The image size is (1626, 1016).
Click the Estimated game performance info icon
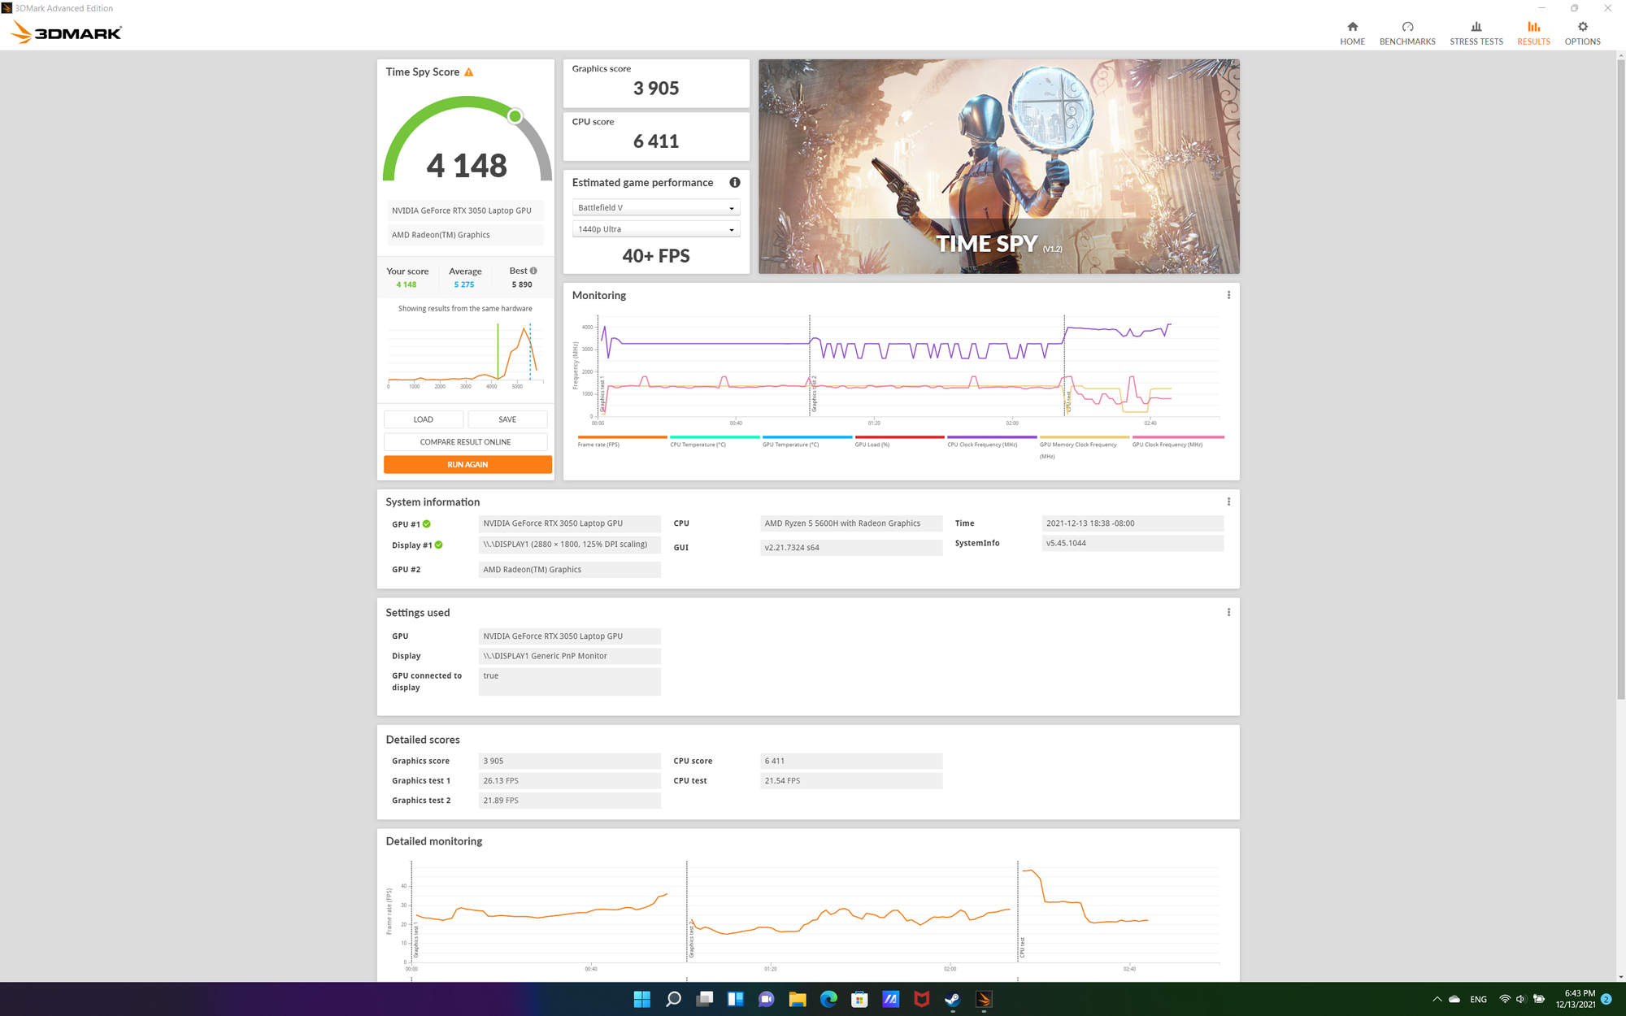click(735, 183)
